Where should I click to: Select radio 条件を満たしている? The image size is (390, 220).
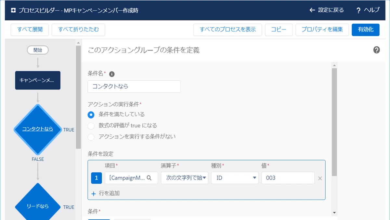click(x=91, y=114)
